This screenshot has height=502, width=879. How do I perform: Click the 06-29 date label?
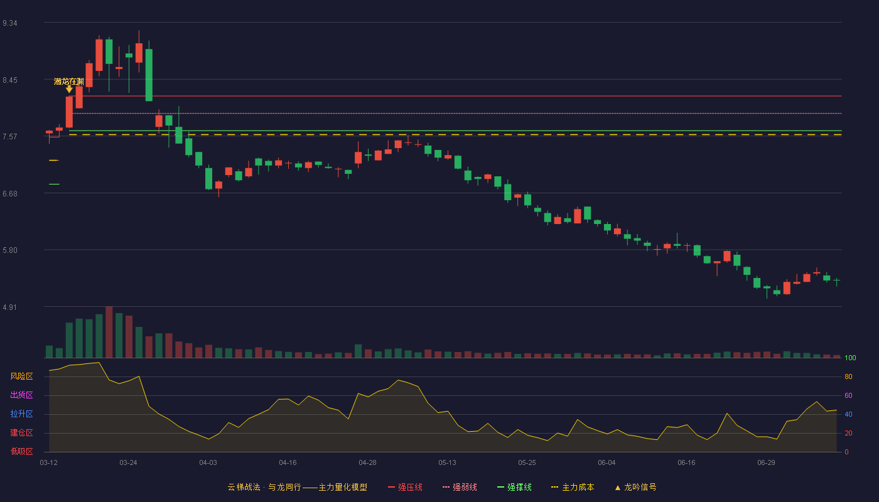pos(766,462)
